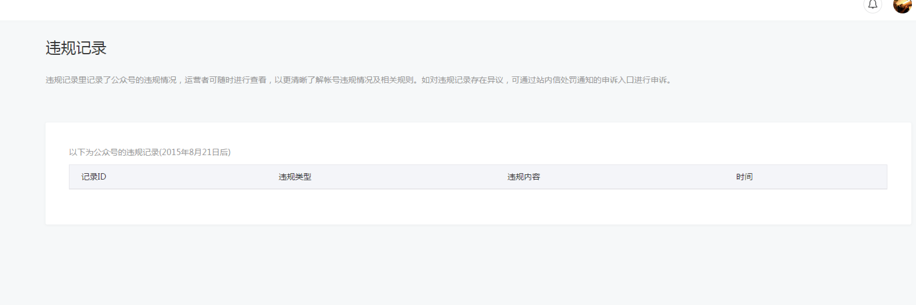Image resolution: width=916 pixels, height=305 pixels.
Task: Click the phrase 以更清晰了解帐号违规情况
Action: [x=323, y=80]
